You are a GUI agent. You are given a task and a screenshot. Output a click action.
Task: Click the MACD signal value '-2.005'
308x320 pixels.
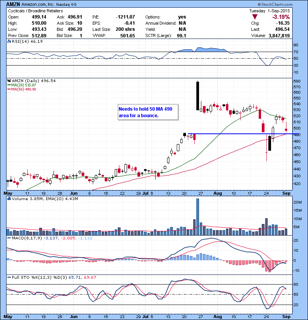tap(68, 238)
